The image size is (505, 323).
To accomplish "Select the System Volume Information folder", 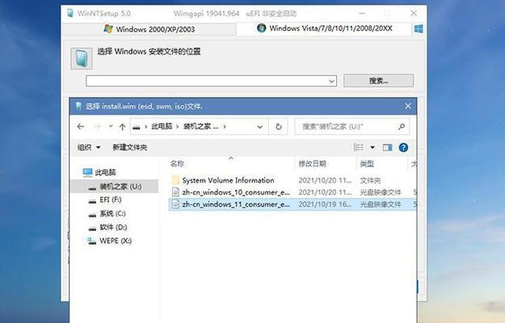I will [292, 180].
